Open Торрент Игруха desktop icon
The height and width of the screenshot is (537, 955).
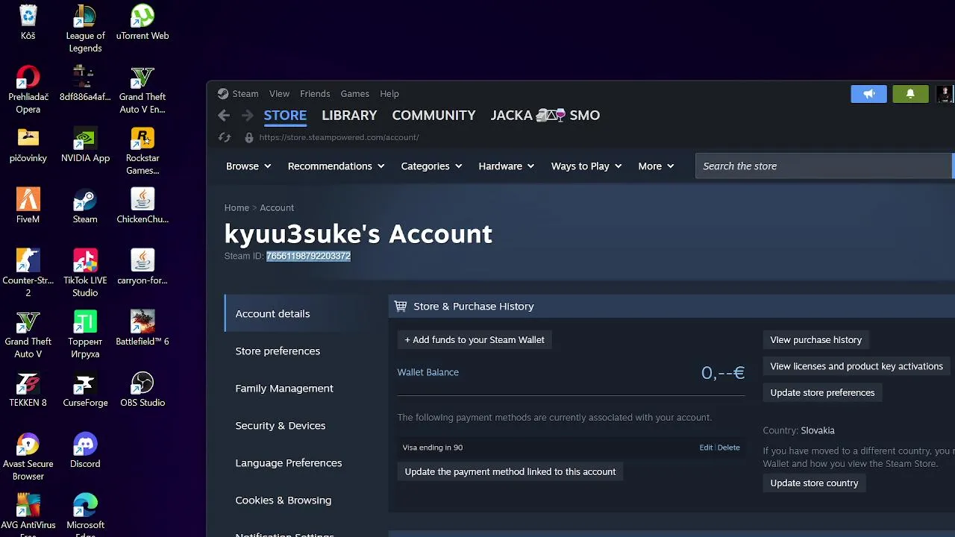point(85,334)
